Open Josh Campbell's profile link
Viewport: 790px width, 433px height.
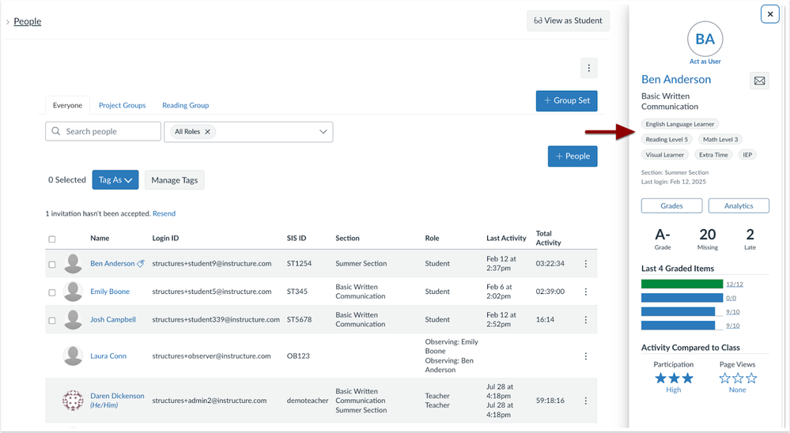pos(113,320)
